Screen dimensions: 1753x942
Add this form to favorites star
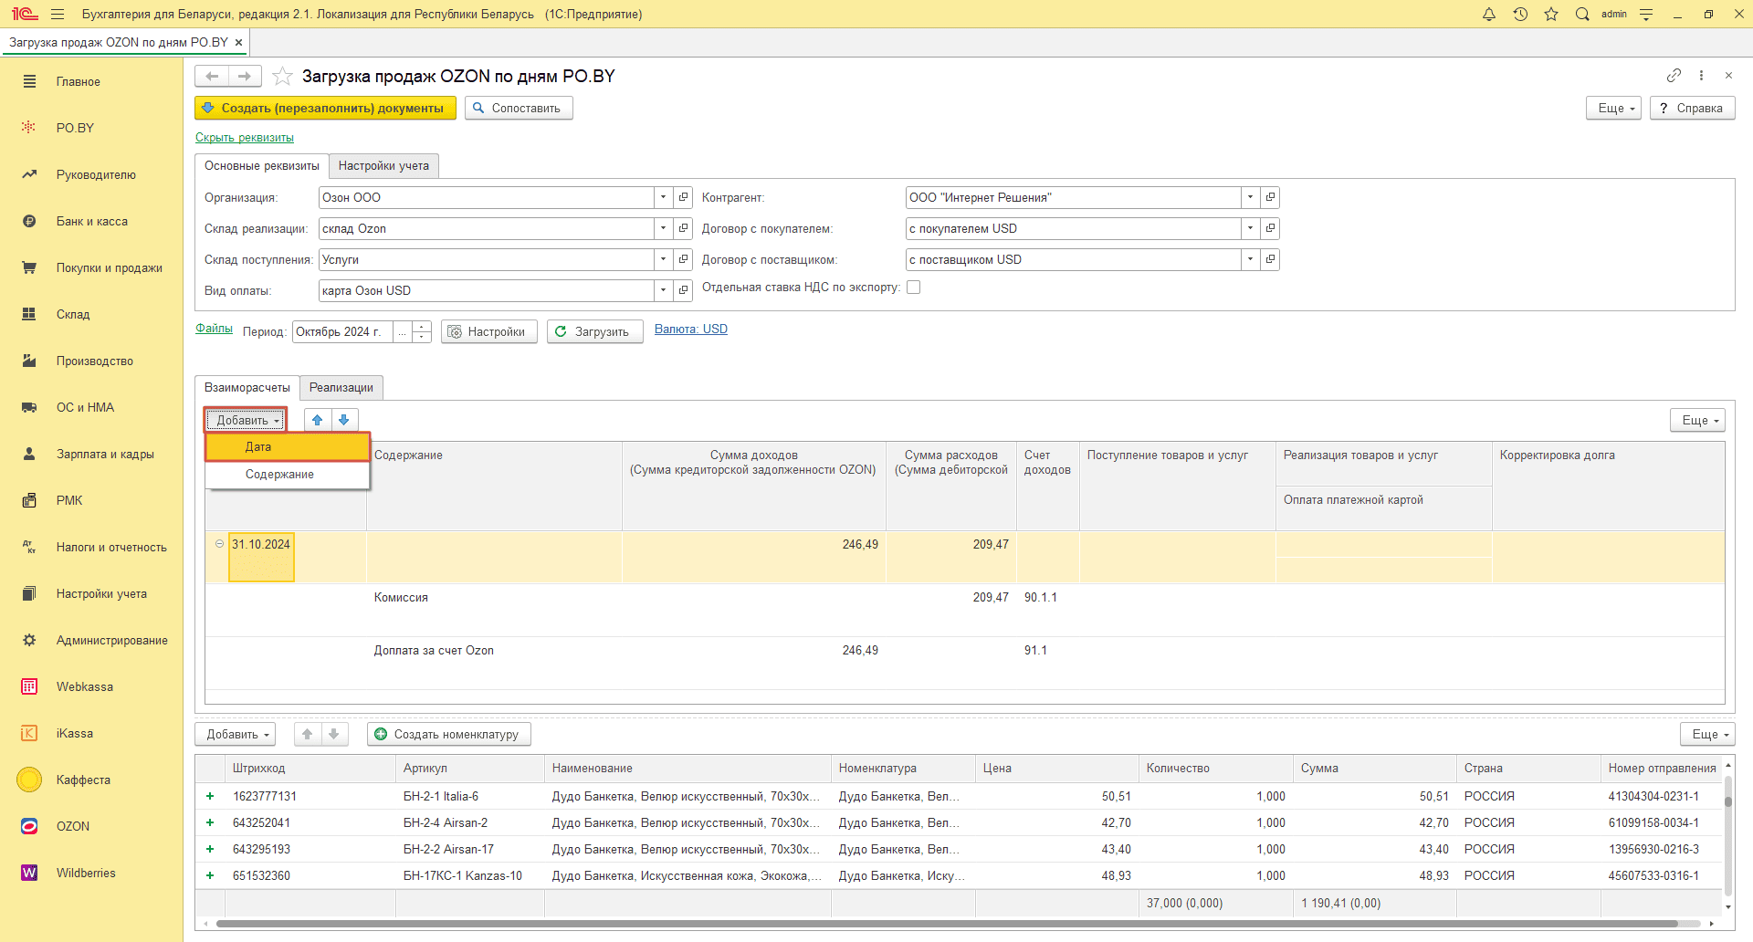(283, 76)
